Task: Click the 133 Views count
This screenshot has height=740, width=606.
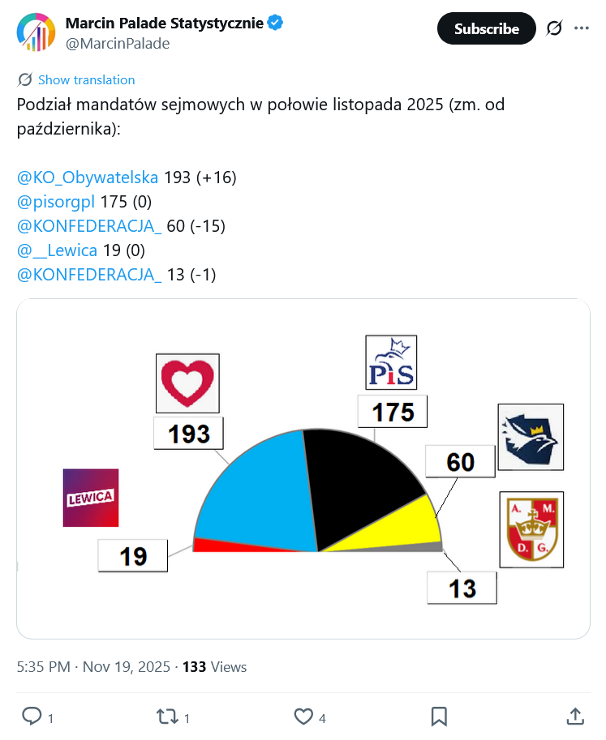Action: pyautogui.click(x=214, y=667)
